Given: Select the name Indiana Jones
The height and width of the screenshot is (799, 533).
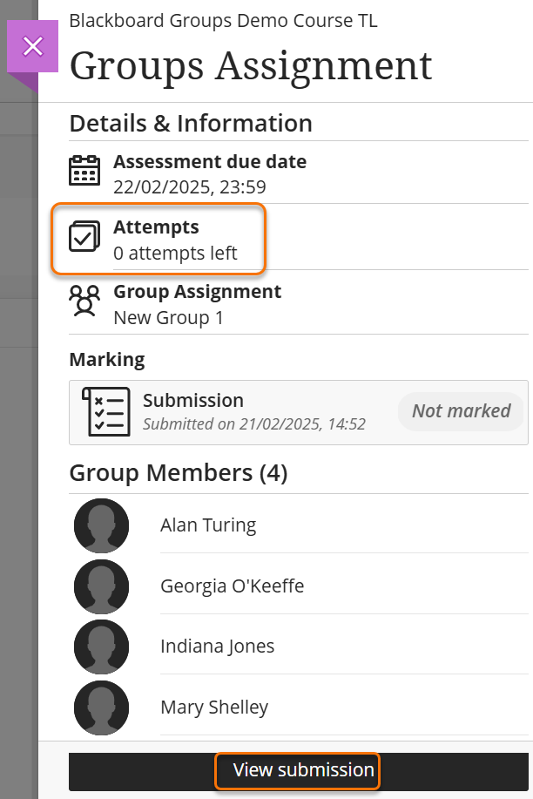Looking at the screenshot, I should pos(217,647).
